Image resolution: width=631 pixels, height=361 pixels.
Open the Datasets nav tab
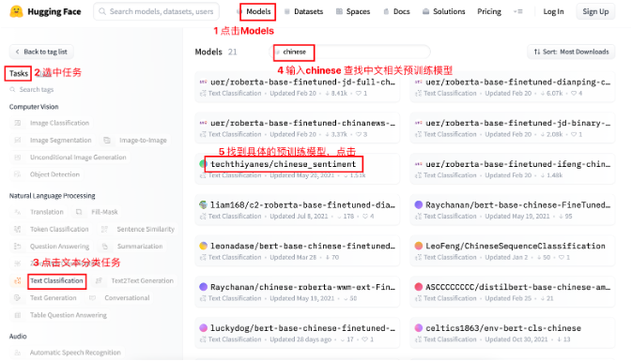pos(308,11)
